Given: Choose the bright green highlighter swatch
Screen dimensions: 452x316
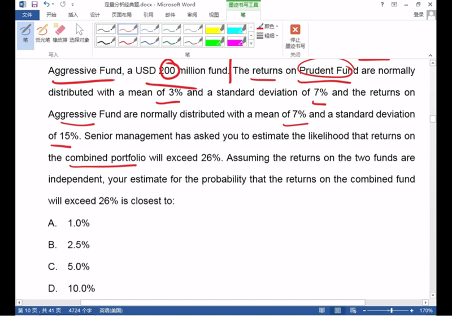Looking at the screenshot, I should pyautogui.click(x=215, y=41).
